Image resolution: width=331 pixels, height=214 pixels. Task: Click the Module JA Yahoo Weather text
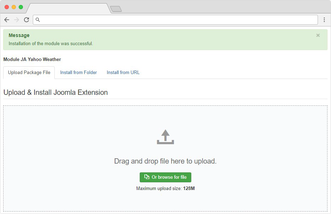[x=32, y=60]
